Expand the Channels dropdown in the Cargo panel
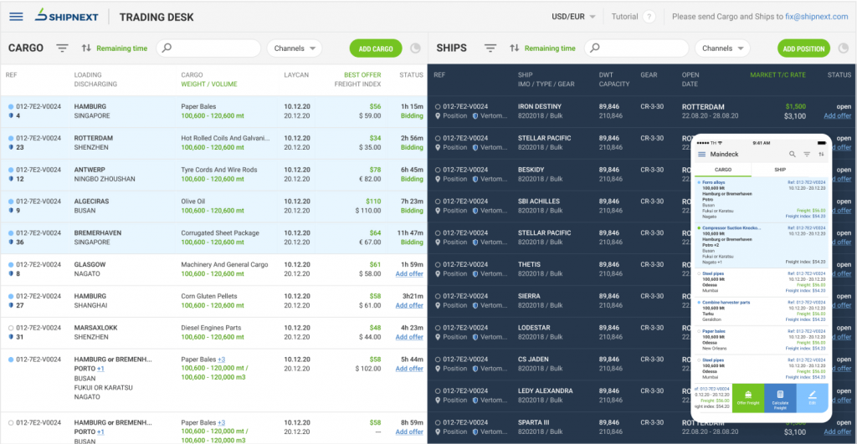Screen dimensions: 857x444 295,48
